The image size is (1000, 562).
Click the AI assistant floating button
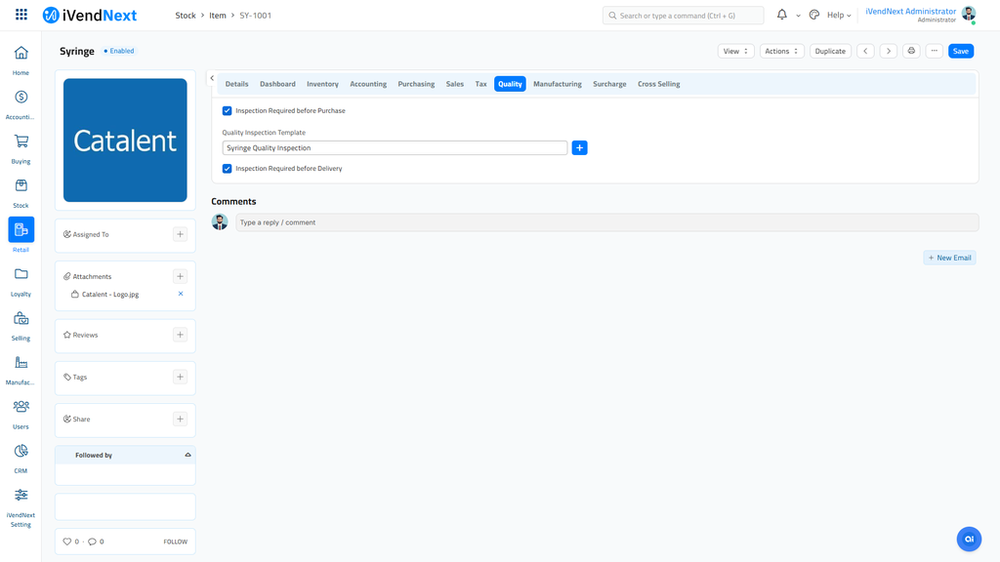click(x=969, y=539)
